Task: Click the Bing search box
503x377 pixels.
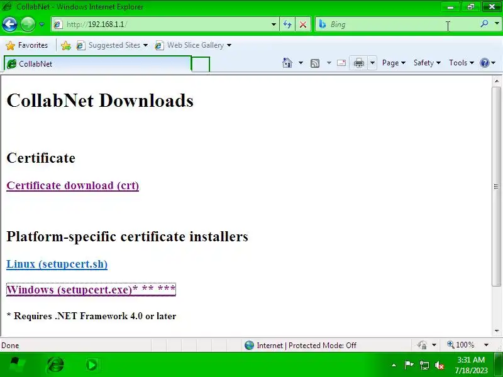Action: click(398, 25)
